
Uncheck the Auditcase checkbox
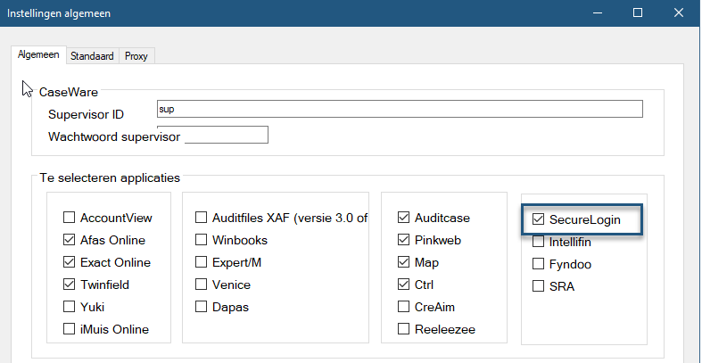[403, 218]
